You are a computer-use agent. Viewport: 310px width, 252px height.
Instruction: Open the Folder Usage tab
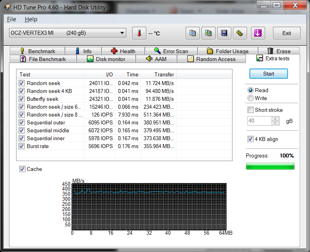pos(227,51)
